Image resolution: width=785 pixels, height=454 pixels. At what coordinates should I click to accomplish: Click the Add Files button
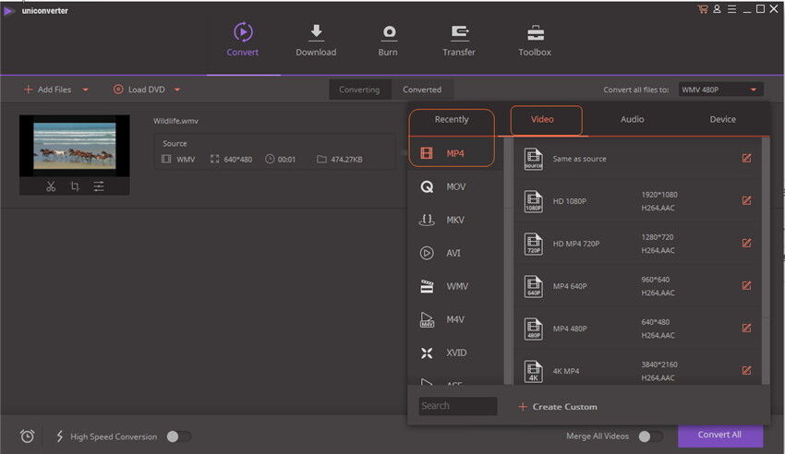point(47,90)
